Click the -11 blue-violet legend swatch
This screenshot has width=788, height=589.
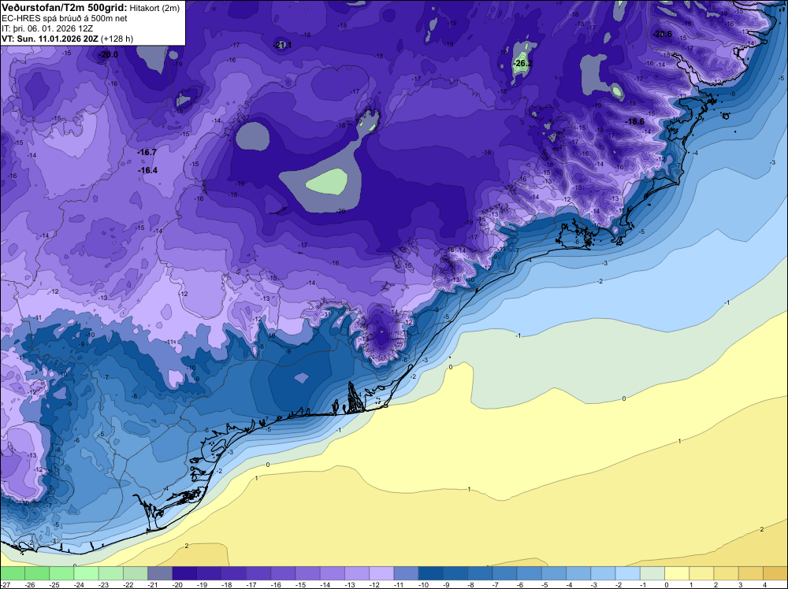click(x=406, y=573)
